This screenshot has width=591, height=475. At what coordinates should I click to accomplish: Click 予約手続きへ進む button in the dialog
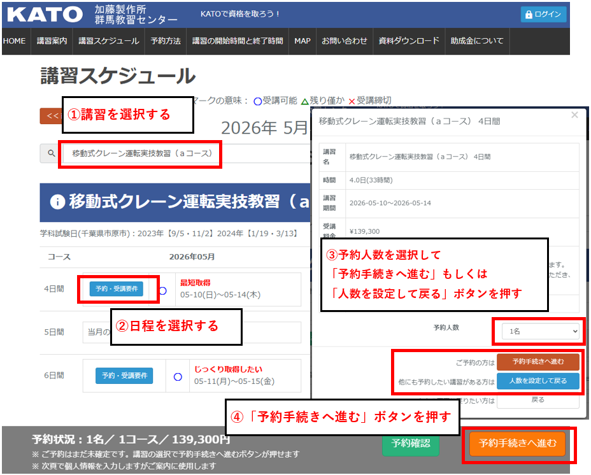click(x=538, y=362)
